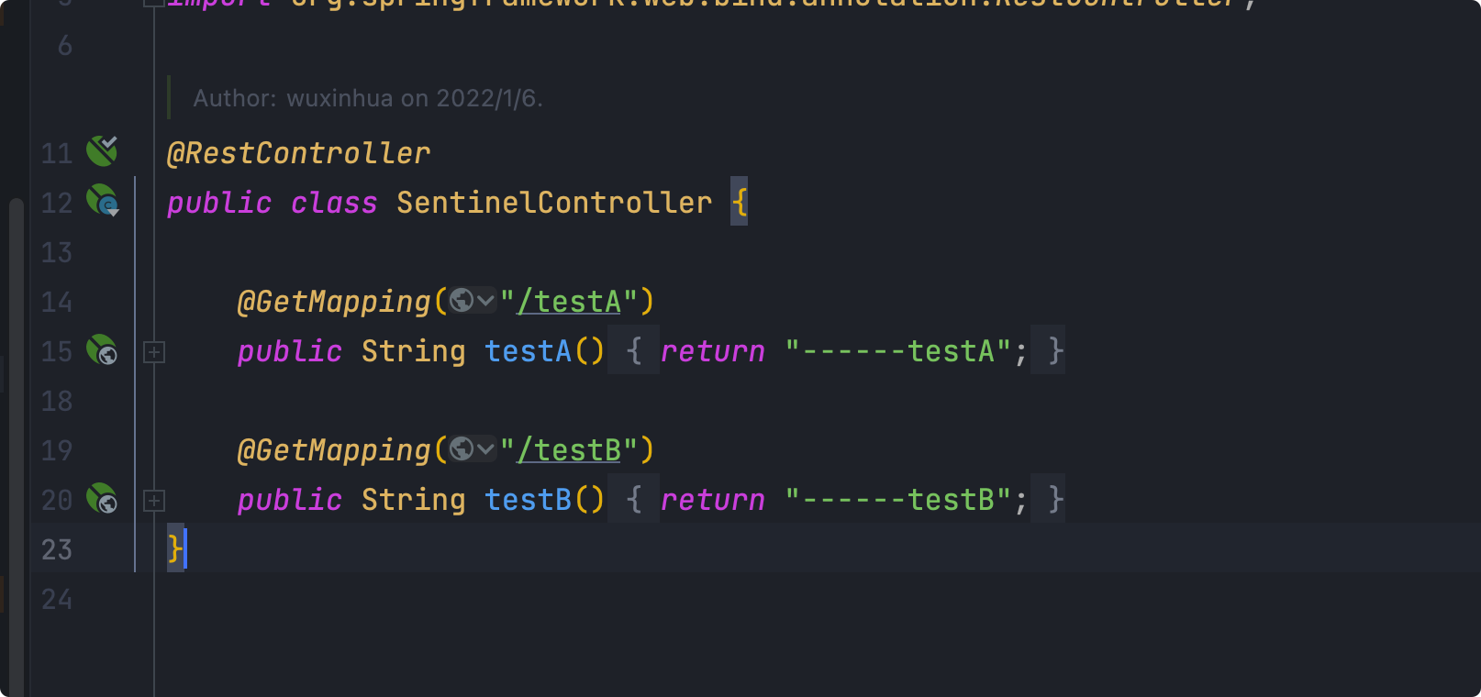
Task: Click the closing brace after testB
Action: (x=1055, y=499)
